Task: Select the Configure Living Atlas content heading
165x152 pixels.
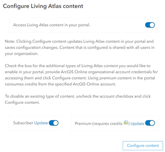Action: click(x=43, y=6)
